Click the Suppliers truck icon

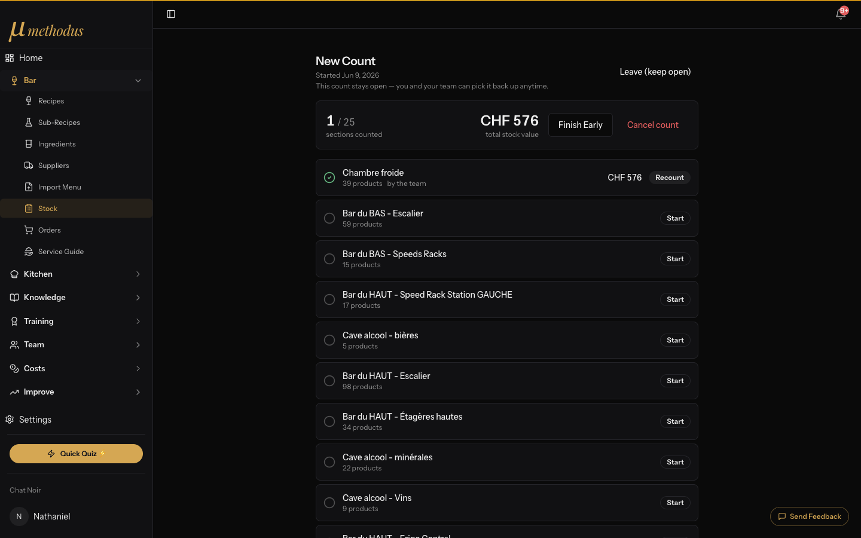point(29,166)
